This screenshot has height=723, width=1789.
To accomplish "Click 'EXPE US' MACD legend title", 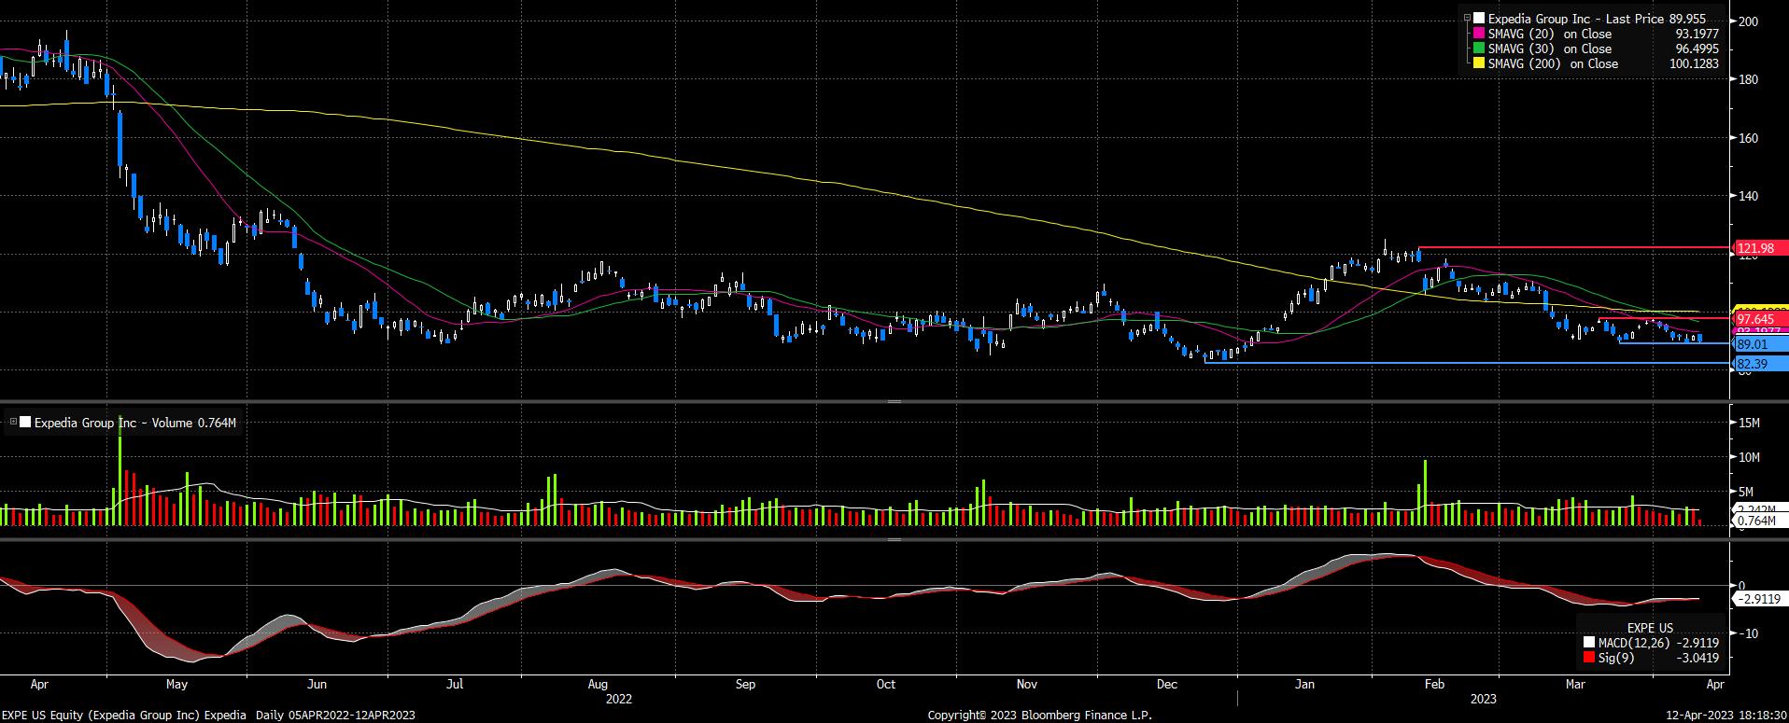I will [1650, 628].
